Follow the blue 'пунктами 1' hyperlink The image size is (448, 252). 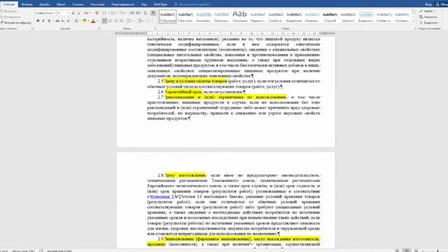tap(162, 197)
